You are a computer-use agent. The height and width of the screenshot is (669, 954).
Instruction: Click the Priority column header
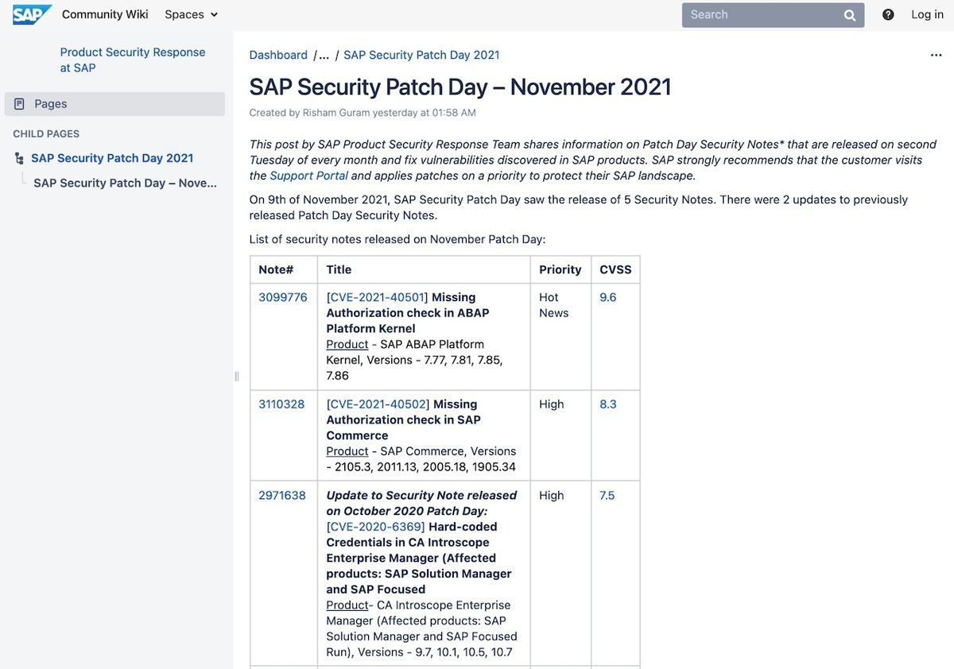point(560,269)
